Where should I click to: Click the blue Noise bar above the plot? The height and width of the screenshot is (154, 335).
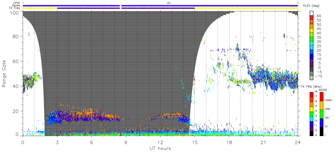click(x=160, y=5)
